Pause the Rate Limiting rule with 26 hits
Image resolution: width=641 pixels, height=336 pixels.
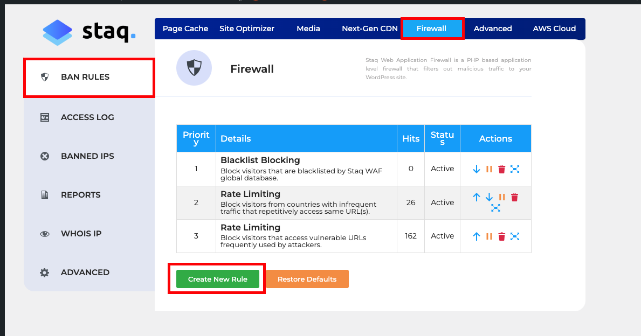501,197
